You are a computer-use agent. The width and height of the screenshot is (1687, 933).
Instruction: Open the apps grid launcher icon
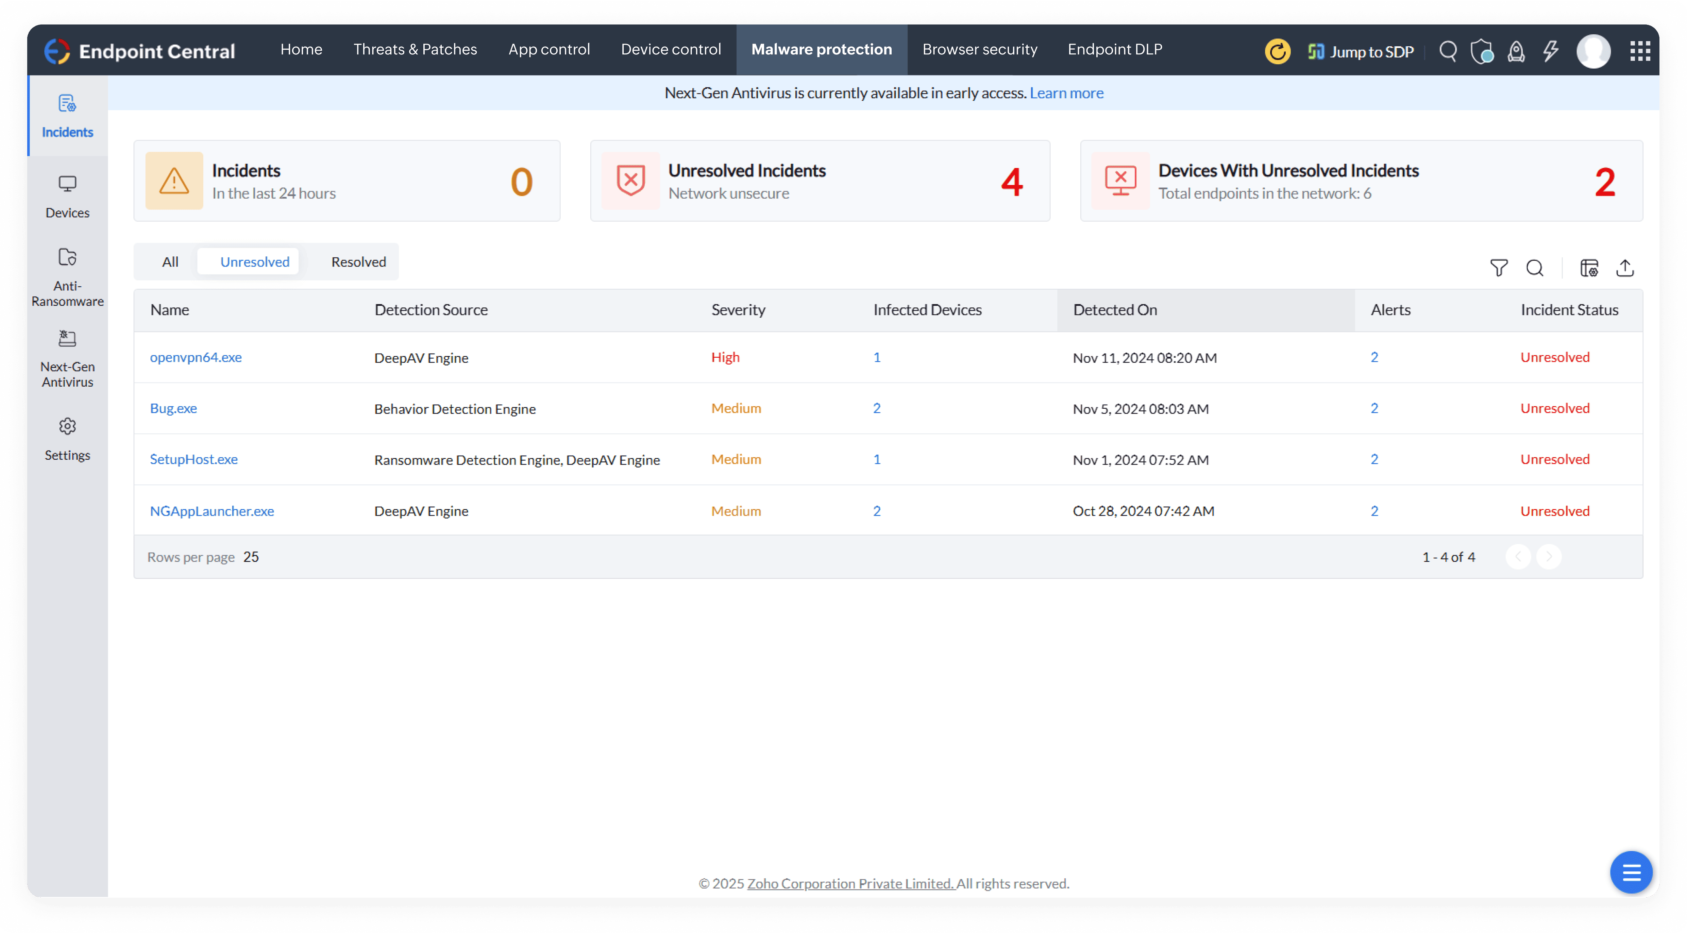tap(1640, 51)
